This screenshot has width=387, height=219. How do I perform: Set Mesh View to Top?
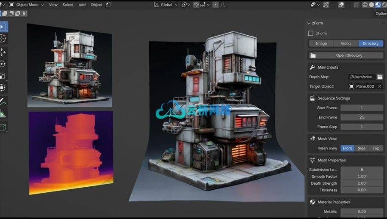point(376,148)
